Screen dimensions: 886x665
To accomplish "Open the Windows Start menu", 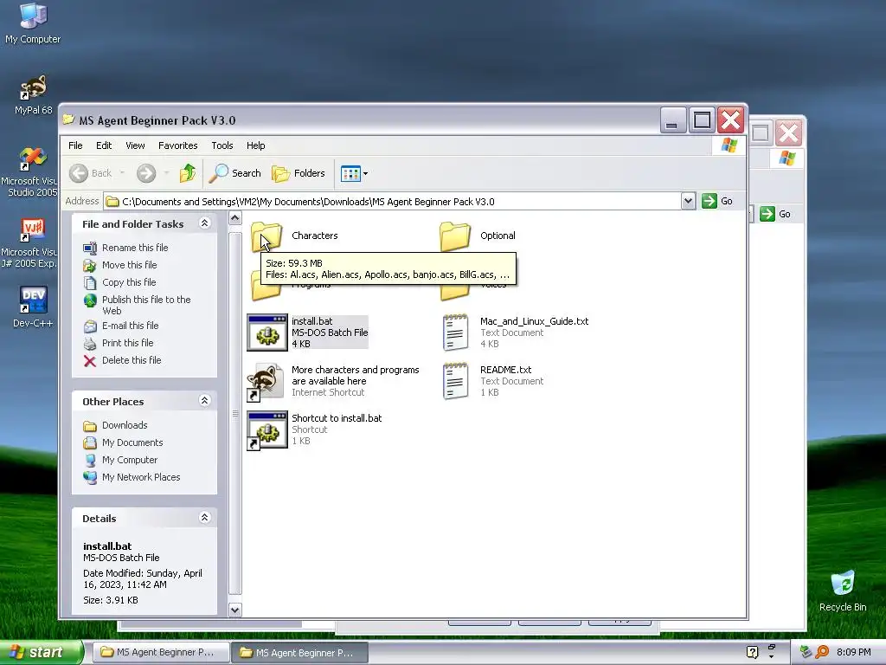I will pyautogui.click(x=41, y=652).
